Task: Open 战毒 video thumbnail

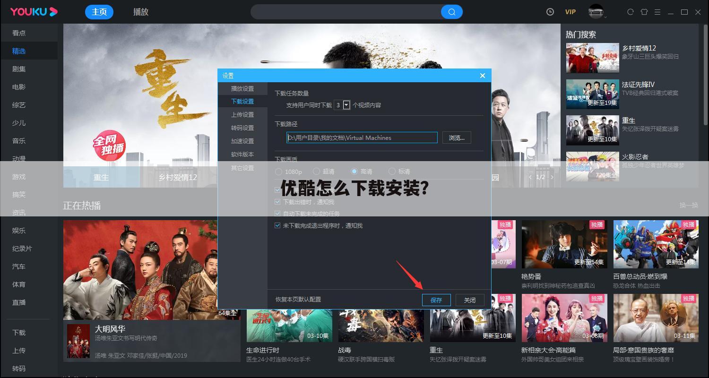Action: (x=380, y=318)
